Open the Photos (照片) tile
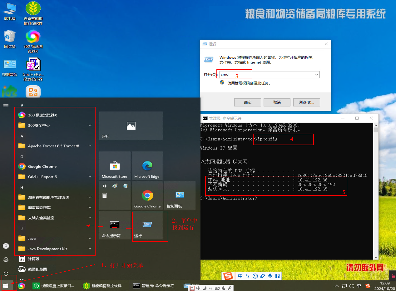This screenshot has width=396, height=291. click(x=131, y=126)
